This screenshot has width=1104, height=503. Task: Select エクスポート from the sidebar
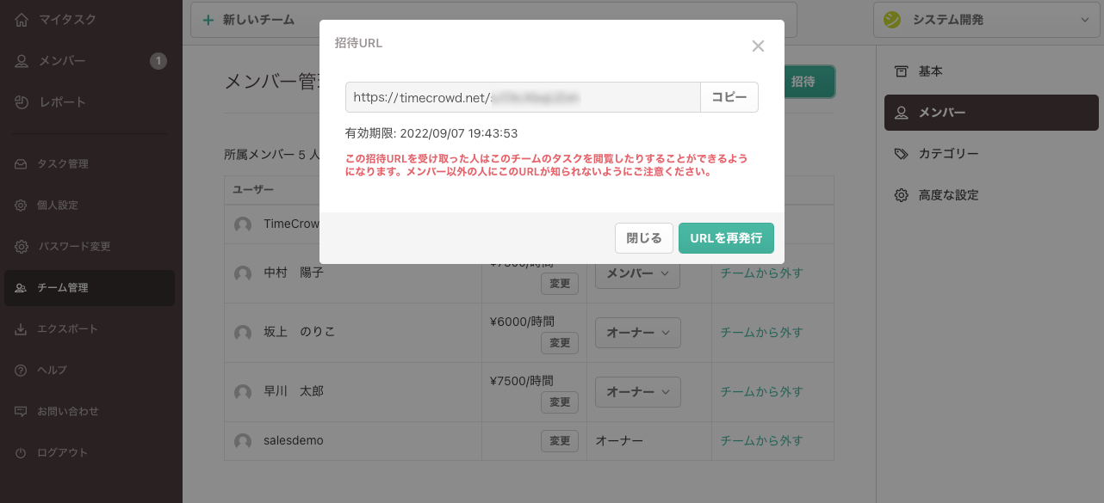point(65,328)
